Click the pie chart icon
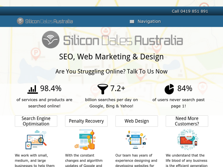Image resolution: width=223 pixels, height=167 pixels. (169, 89)
